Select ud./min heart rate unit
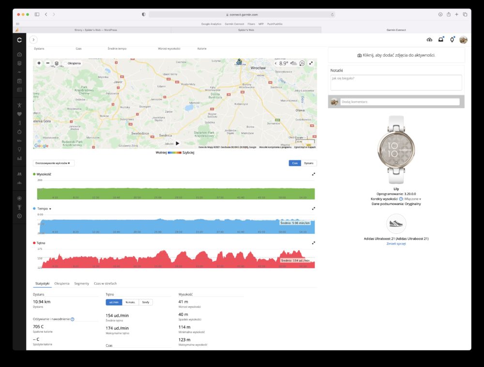 tap(114, 302)
